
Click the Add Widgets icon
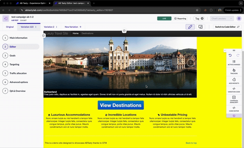(x=234, y=81)
